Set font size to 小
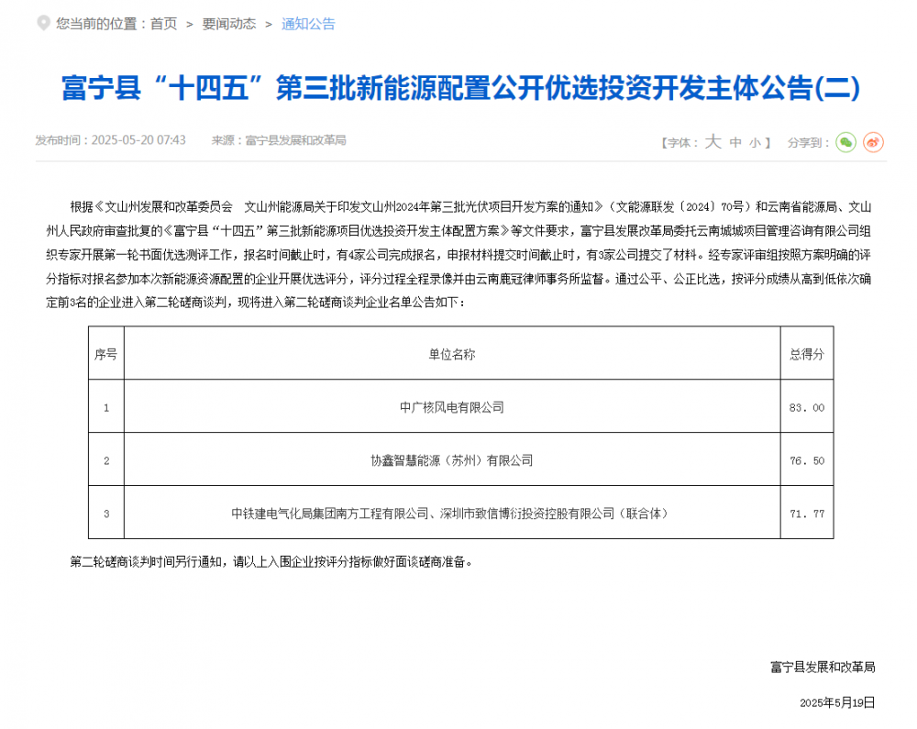 click(x=755, y=143)
